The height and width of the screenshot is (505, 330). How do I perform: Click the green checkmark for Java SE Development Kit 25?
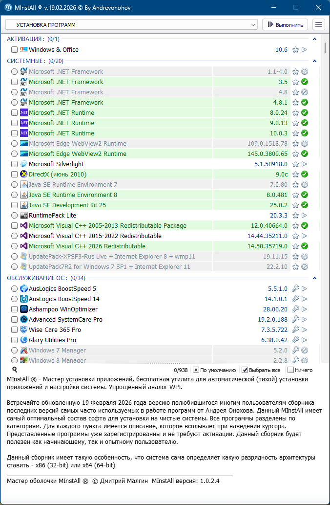tap(305, 205)
